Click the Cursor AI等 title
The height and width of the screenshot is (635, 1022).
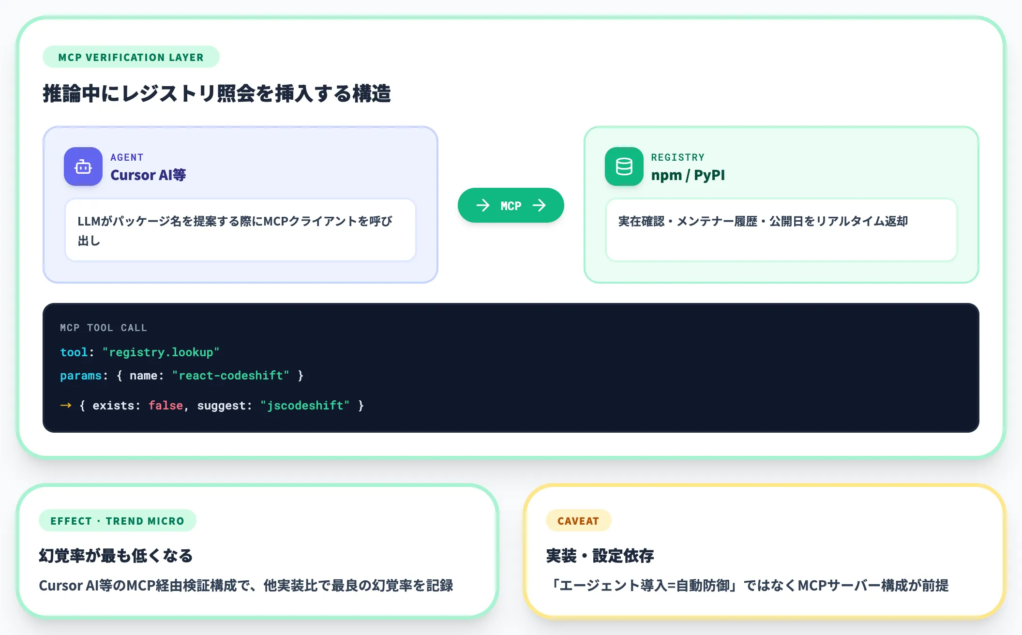(148, 175)
